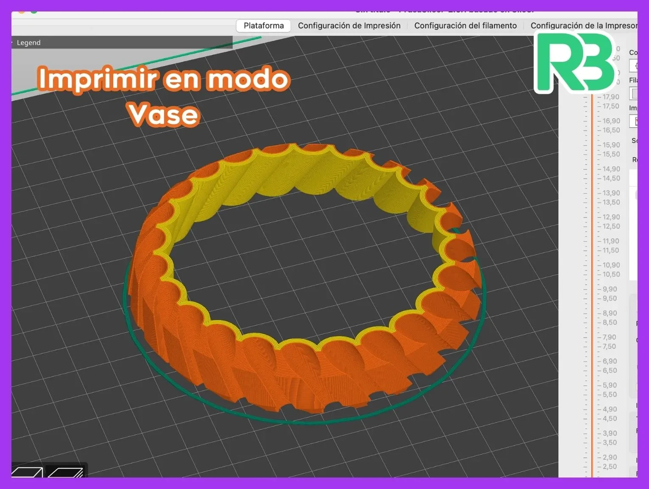Open the Configuración de Impresión tab
The width and height of the screenshot is (649, 489).
pos(349,25)
